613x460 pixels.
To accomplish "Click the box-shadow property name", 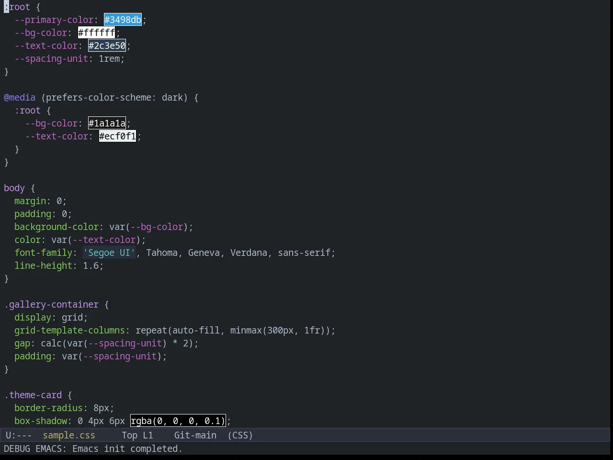I will pos(41,421).
